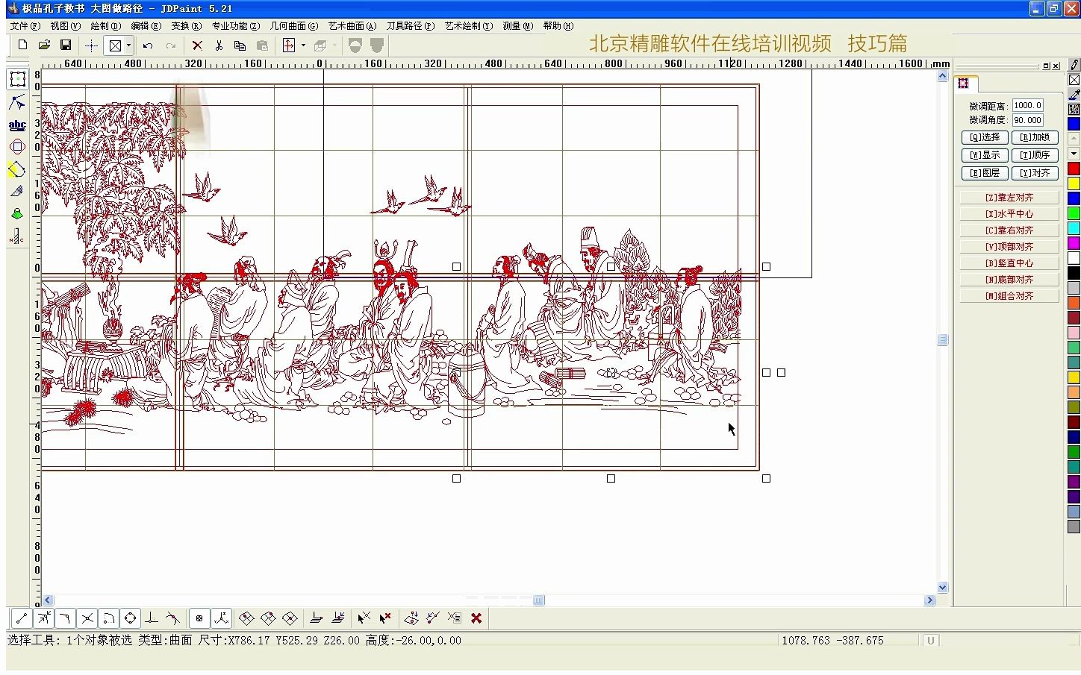Click the crossed-box view icon in toolbar
Screen dimensions: 1081x675
[115, 45]
